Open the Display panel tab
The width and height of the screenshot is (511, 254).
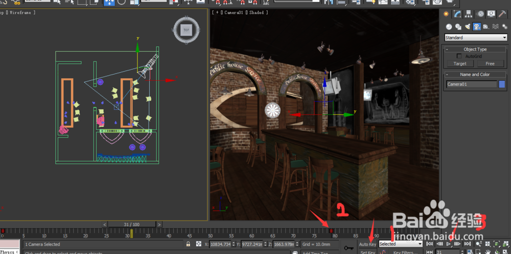coord(491,14)
